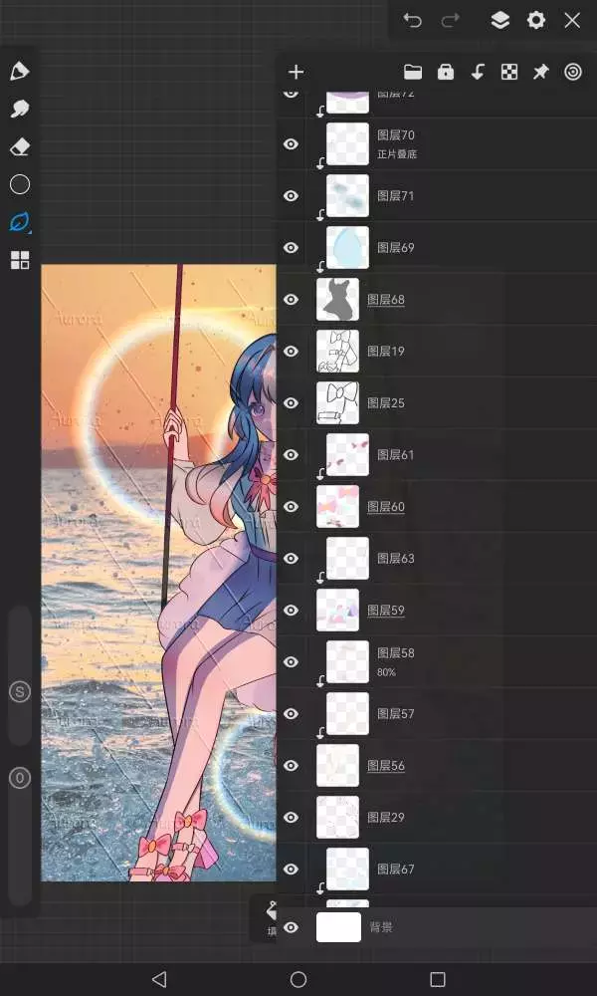The width and height of the screenshot is (597, 996).
Task: Tap the brush size S slider handle
Action: coord(20,692)
